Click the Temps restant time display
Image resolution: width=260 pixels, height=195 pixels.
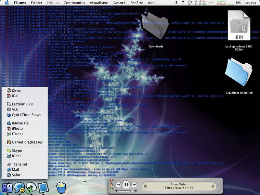179,188
